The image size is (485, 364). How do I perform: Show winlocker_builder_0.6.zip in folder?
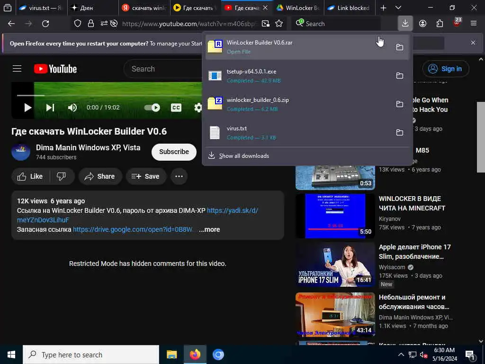(400, 104)
